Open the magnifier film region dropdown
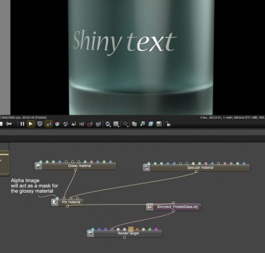Image resolution: width=265 pixels, height=253 pixels. pyautogui.click(x=108, y=124)
